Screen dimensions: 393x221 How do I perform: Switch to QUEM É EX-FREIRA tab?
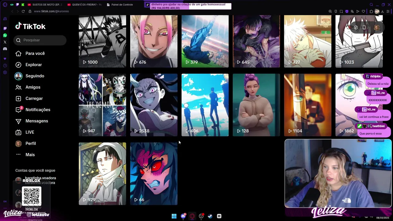[x=84, y=5]
